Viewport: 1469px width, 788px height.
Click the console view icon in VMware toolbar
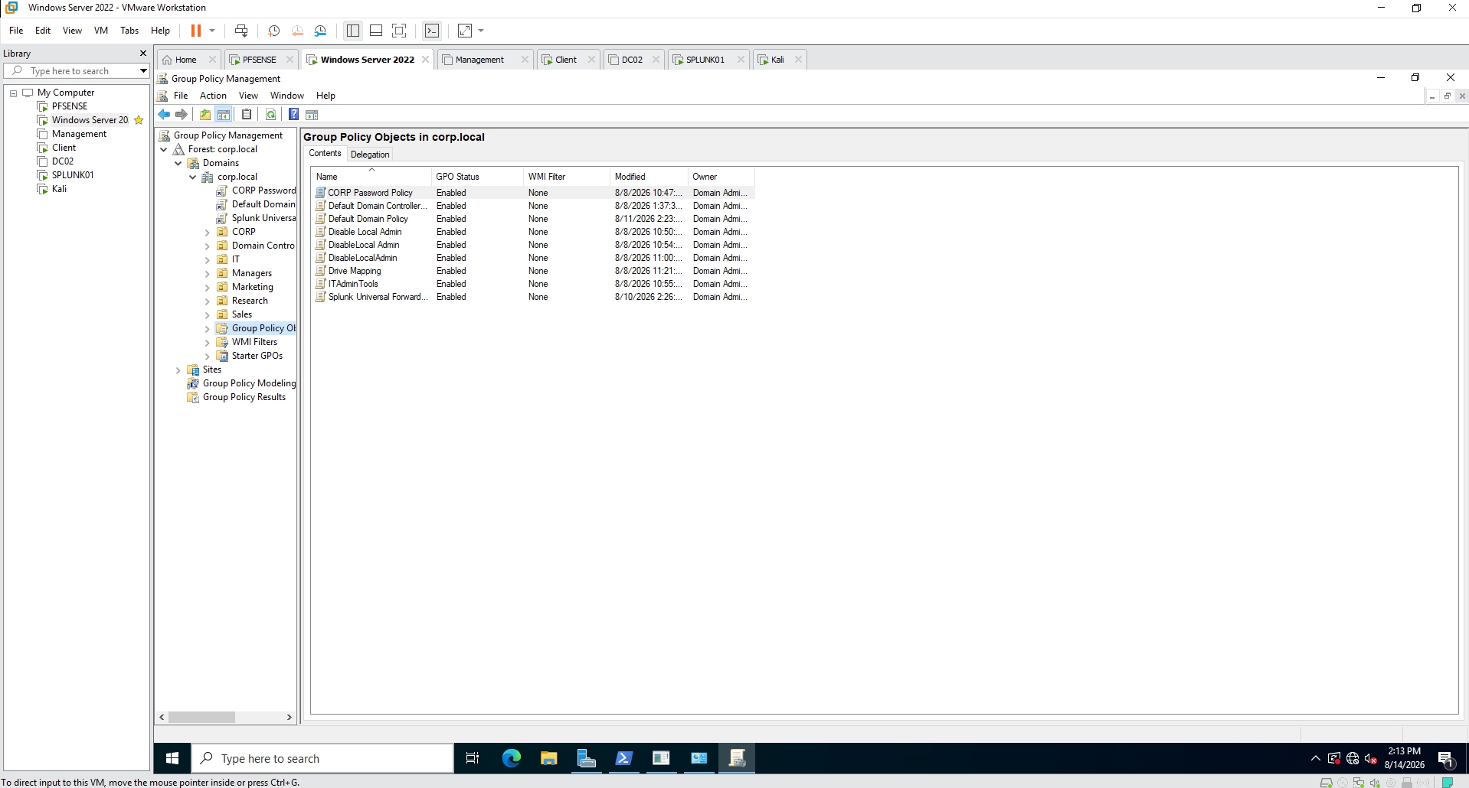coord(432,31)
